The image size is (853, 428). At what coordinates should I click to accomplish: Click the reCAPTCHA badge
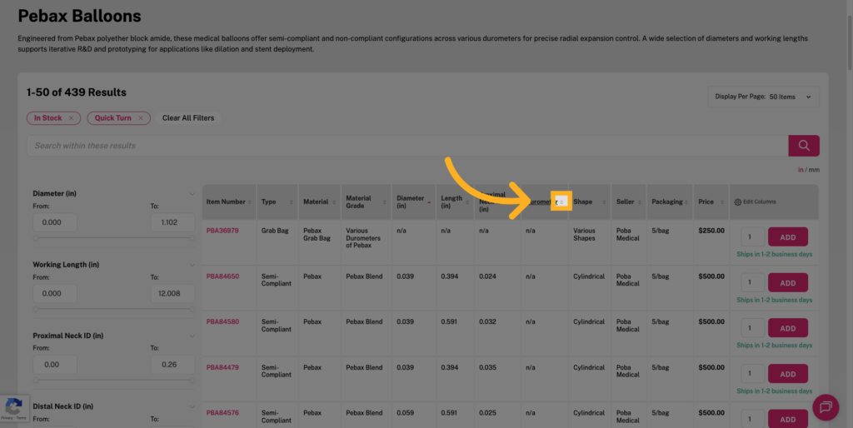tap(13, 408)
